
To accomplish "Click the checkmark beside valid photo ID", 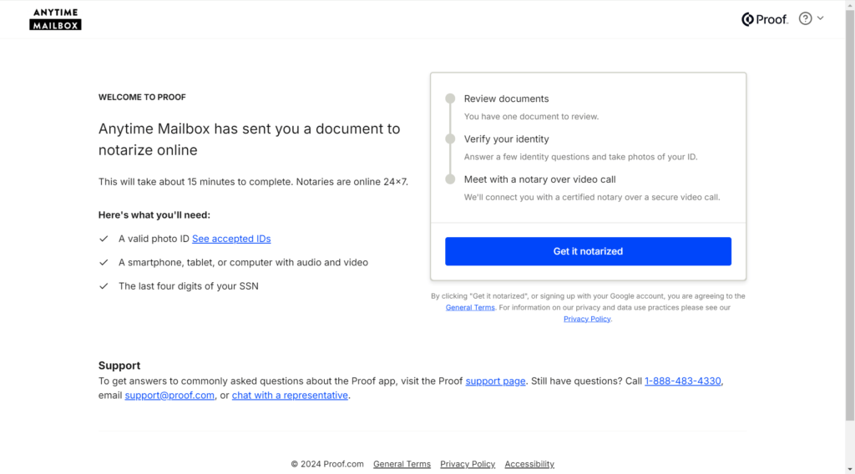I will point(104,239).
